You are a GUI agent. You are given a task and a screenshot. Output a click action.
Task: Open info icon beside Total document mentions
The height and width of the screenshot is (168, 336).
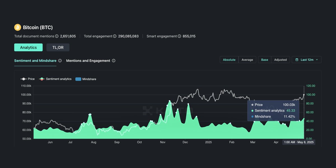point(57,36)
